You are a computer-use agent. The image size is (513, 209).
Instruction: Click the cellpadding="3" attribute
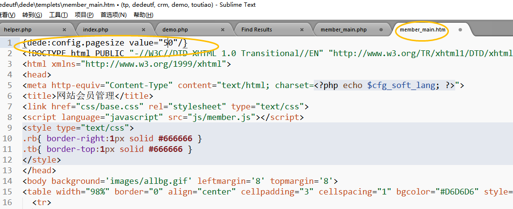pos(277,192)
